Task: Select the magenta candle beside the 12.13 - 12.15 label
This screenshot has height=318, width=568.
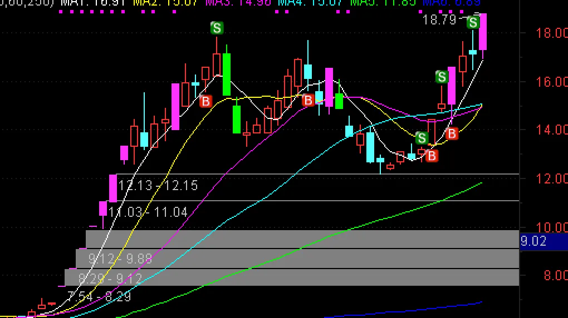Action: (113, 188)
